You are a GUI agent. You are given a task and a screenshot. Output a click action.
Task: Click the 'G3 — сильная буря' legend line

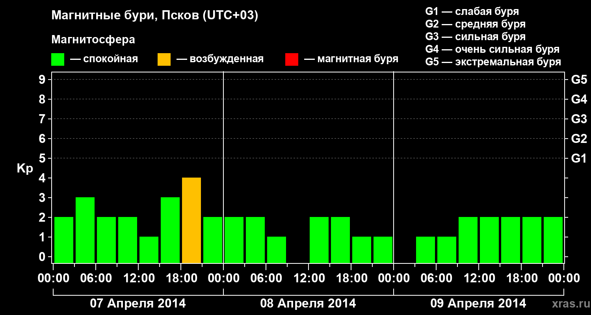click(x=476, y=37)
